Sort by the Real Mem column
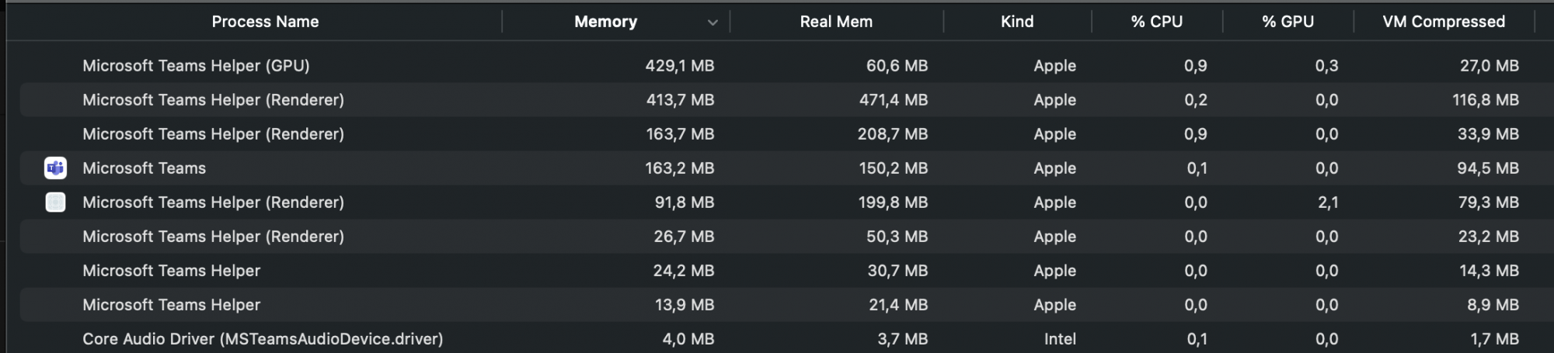Image resolution: width=1554 pixels, height=353 pixels. point(836,22)
